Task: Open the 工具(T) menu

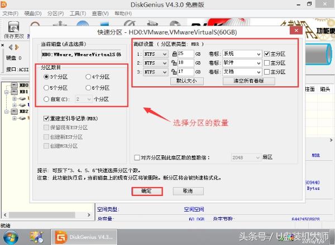Action: click(x=78, y=13)
